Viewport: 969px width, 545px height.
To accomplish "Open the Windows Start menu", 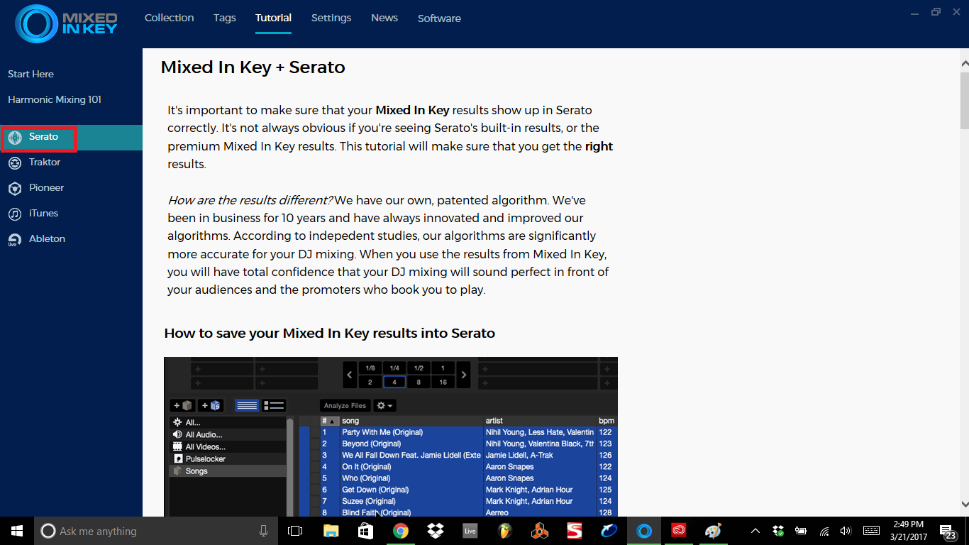I will pos(17,531).
